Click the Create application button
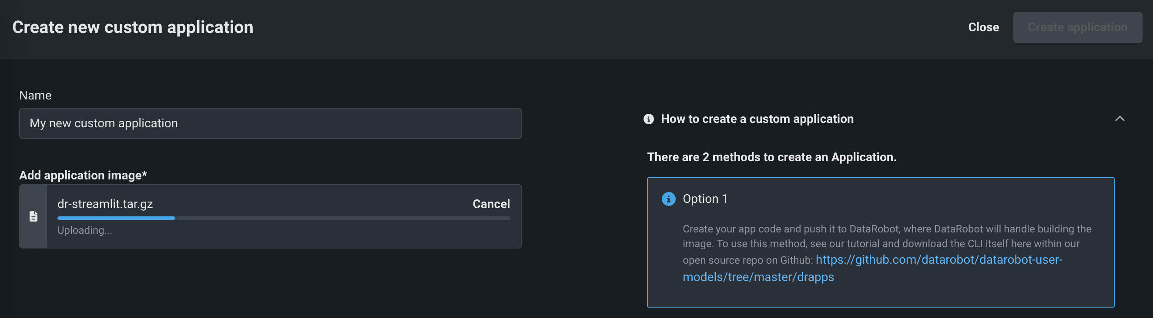The image size is (1153, 318). click(1077, 27)
